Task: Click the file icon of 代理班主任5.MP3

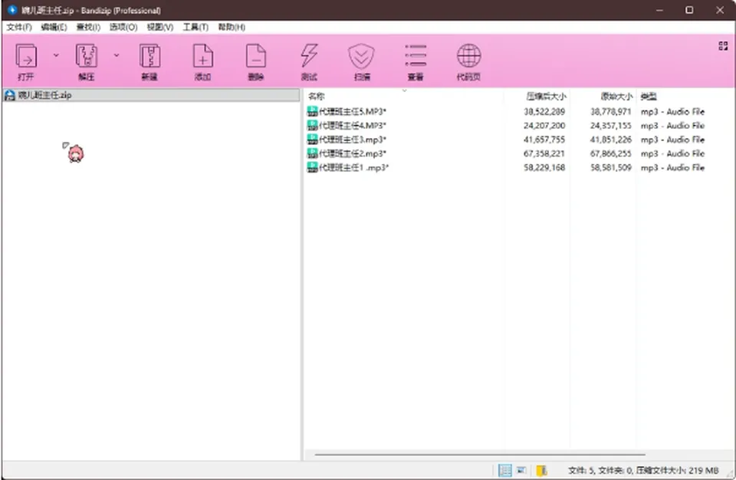Action: 312,111
